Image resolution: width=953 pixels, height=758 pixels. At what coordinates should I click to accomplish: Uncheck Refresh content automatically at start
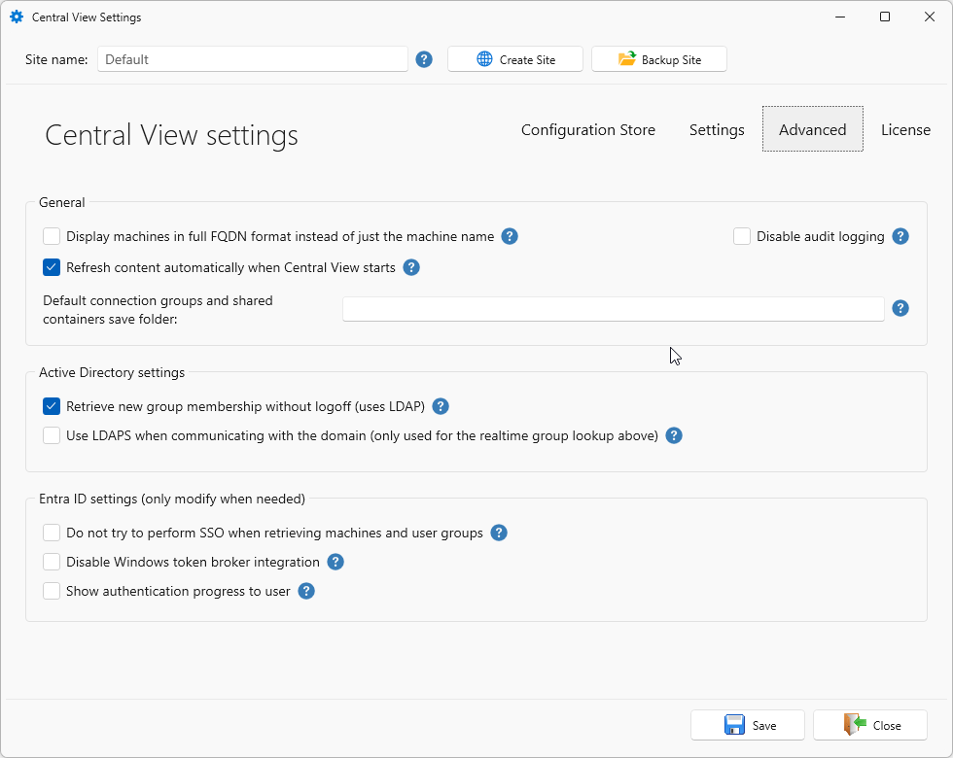click(52, 267)
